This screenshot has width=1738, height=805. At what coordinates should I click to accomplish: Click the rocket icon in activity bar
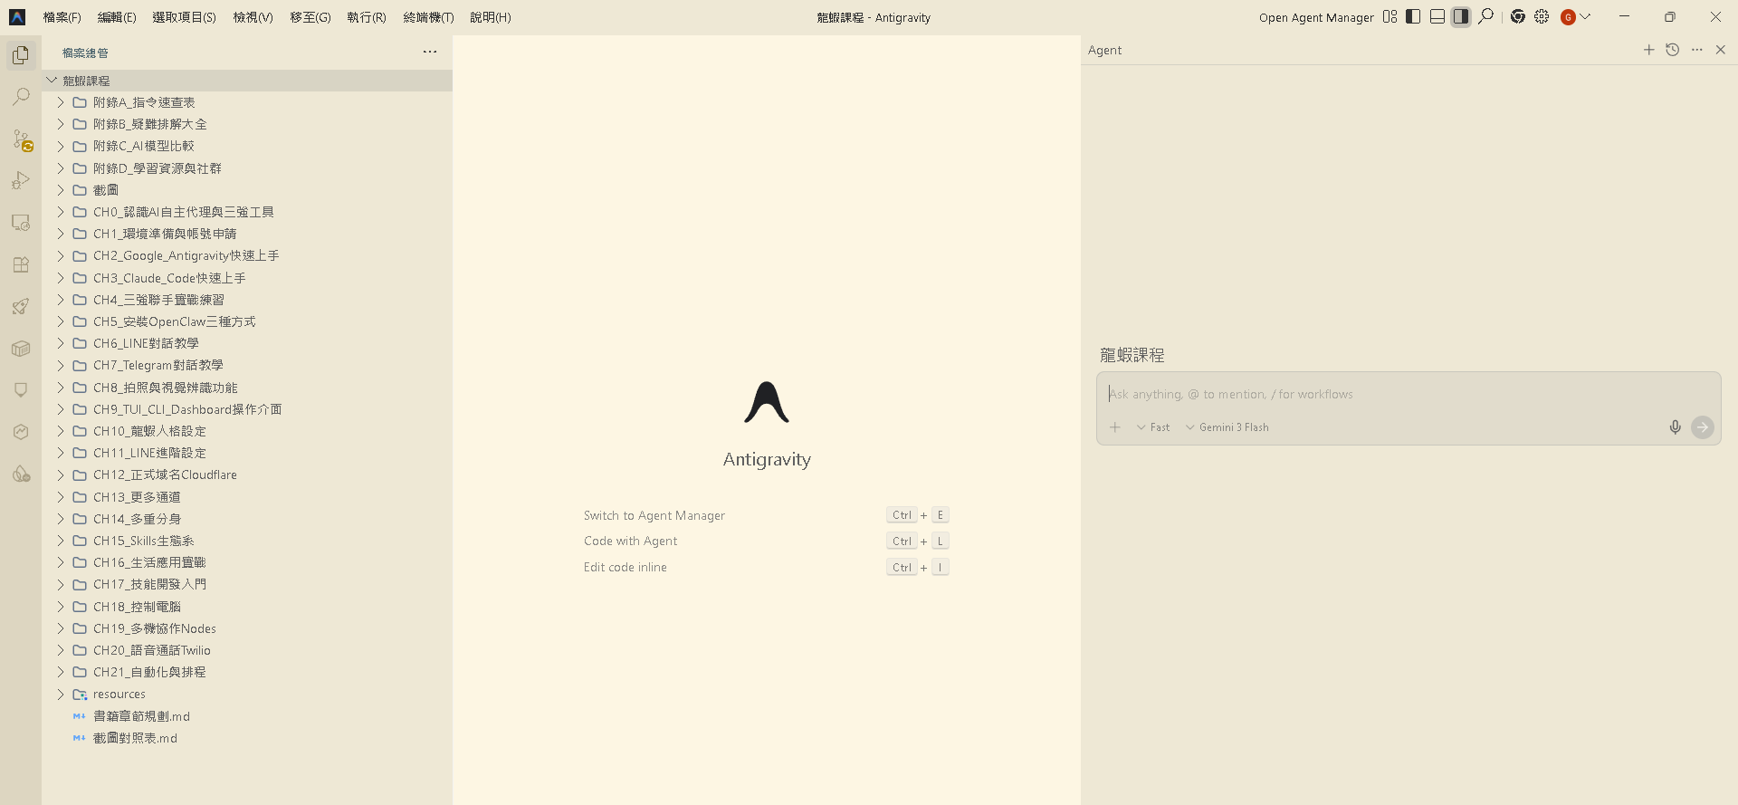21,307
